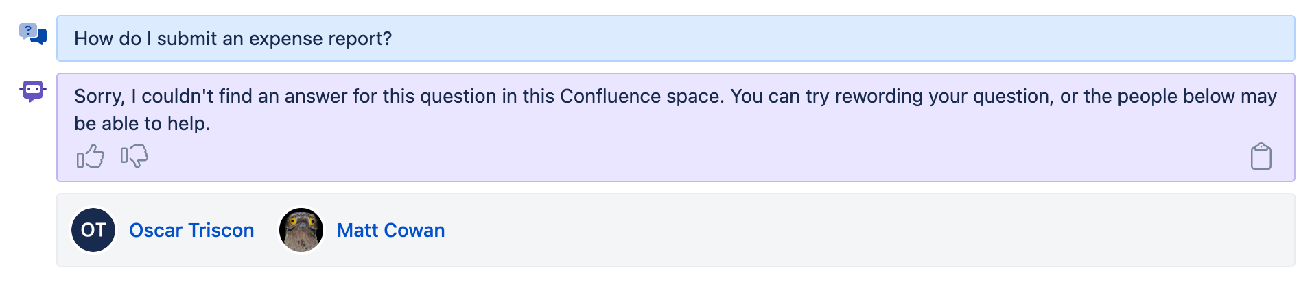Click the "be able to help." line of text

[x=142, y=124]
